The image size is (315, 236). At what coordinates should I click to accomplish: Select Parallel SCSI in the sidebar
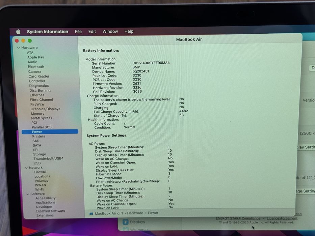tap(42, 127)
